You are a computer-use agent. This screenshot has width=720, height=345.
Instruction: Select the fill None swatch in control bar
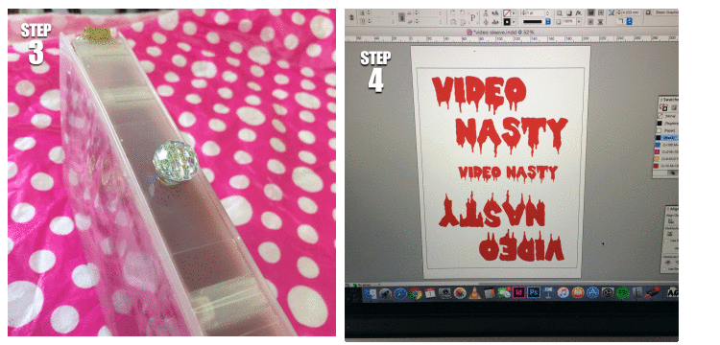pyautogui.click(x=507, y=12)
